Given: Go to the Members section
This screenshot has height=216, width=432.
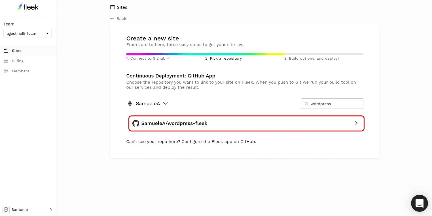Looking at the screenshot, I should [x=20, y=71].
